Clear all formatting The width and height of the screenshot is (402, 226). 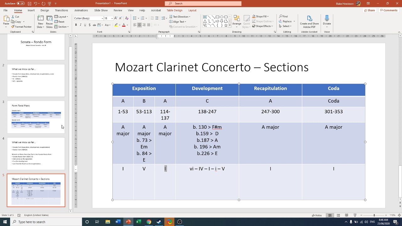pyautogui.click(x=127, y=18)
